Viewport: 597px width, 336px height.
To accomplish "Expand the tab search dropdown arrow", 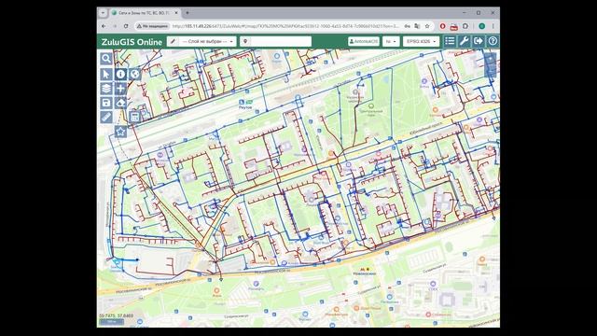I will 103,12.
